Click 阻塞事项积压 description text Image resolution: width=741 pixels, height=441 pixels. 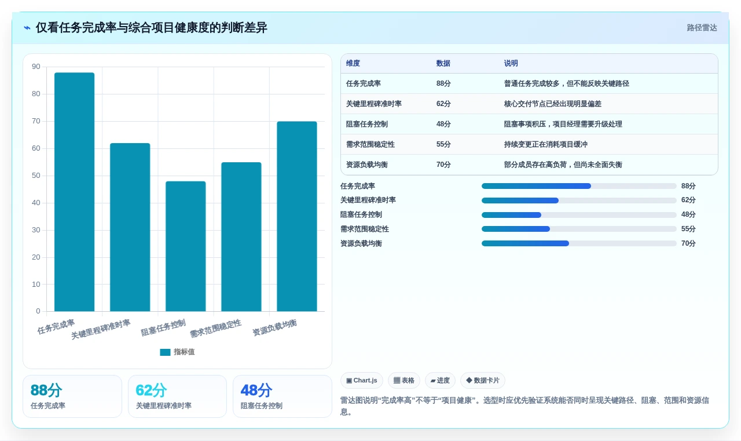tap(563, 124)
